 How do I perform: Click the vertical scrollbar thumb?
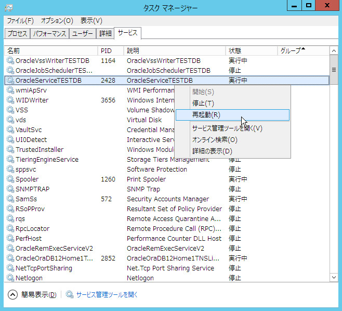click(x=334, y=70)
